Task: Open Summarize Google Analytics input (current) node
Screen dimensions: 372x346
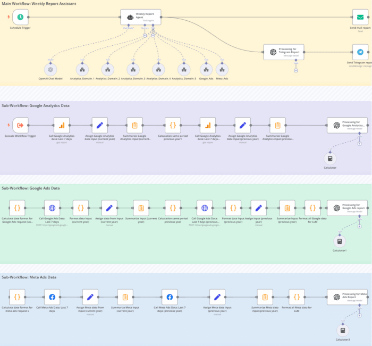Action: point(135,125)
